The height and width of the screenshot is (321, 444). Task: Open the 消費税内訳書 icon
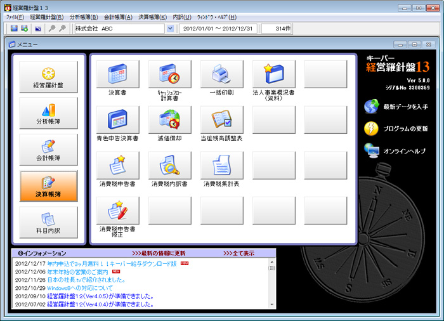[169, 165]
